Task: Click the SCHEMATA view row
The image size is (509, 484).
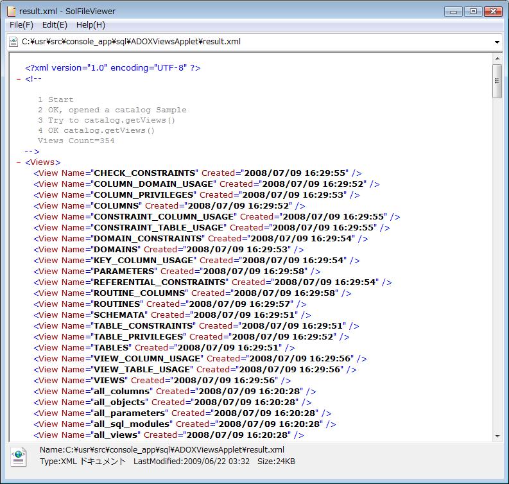Action: click(x=172, y=315)
